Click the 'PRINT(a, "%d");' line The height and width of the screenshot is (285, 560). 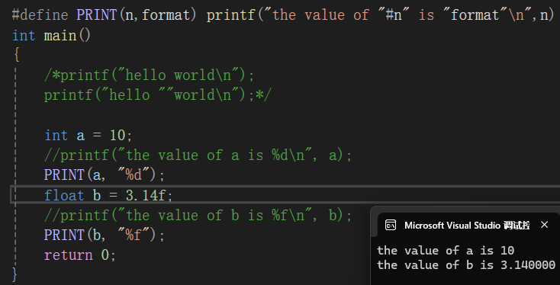(105, 175)
